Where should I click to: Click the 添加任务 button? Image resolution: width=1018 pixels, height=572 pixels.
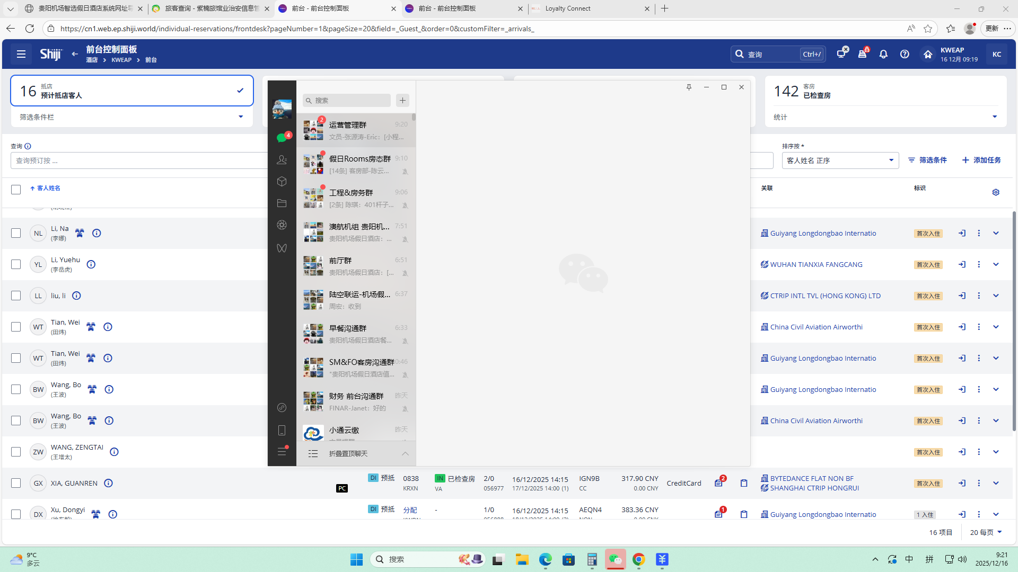point(981,160)
